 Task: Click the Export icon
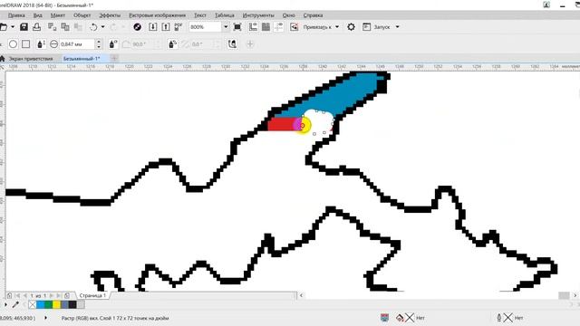click(x=166, y=27)
